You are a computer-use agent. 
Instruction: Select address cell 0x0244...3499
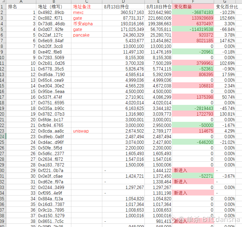tap(54, 187)
